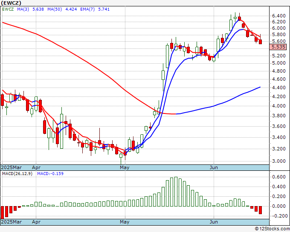Click the 2025Mar label on price chart axis
The height and width of the screenshot is (232, 290).
pyautogui.click(x=12, y=167)
